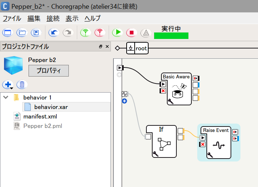Click Basic Awareness onStopped output port
258x187 pixels.
tap(196, 78)
